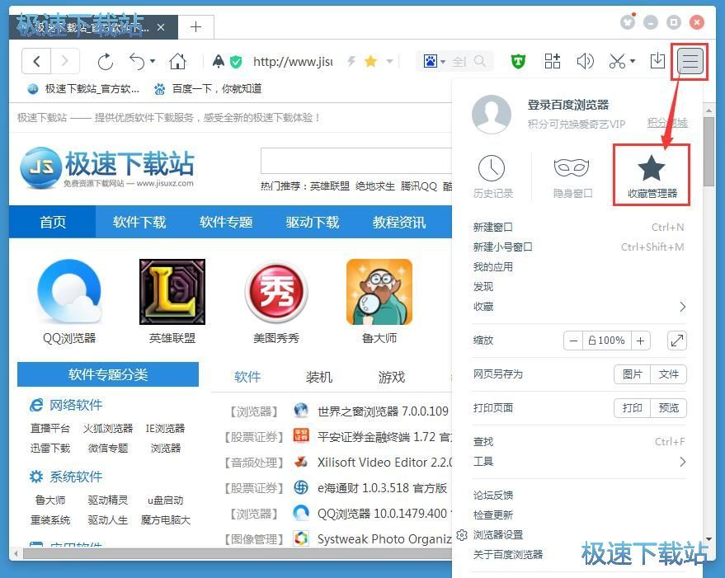The height and width of the screenshot is (578, 725).
Task: Expand the address bar dropdown arrow
Action: 390,61
